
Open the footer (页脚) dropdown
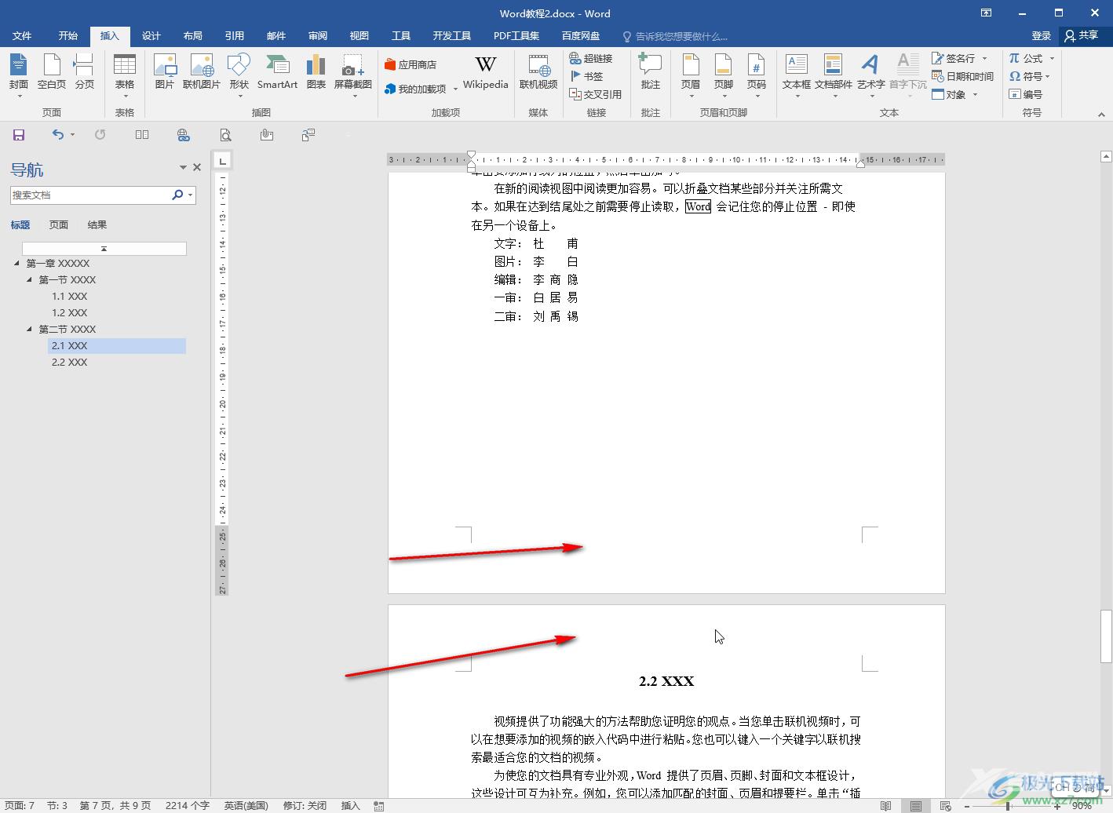click(x=724, y=75)
